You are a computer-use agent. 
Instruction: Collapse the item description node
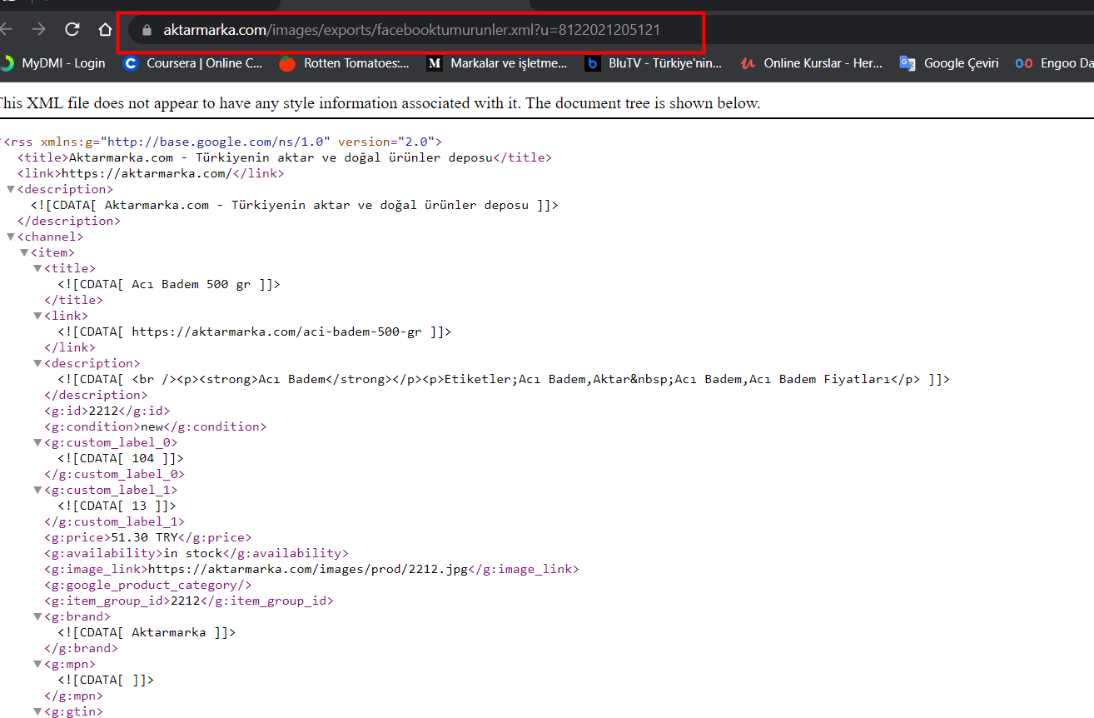(x=37, y=364)
